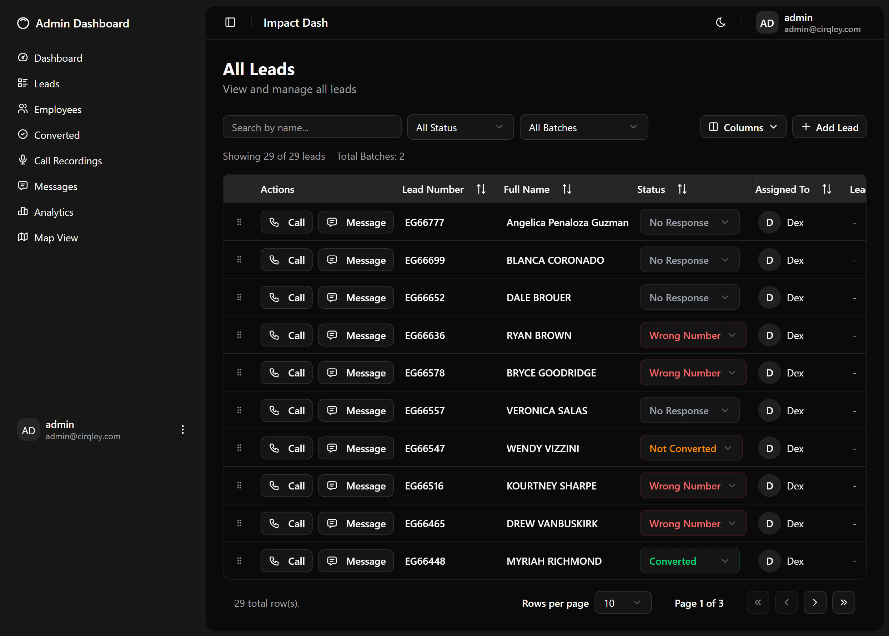This screenshot has width=889, height=636.
Task: Go to the next page of leads
Action: pos(815,602)
